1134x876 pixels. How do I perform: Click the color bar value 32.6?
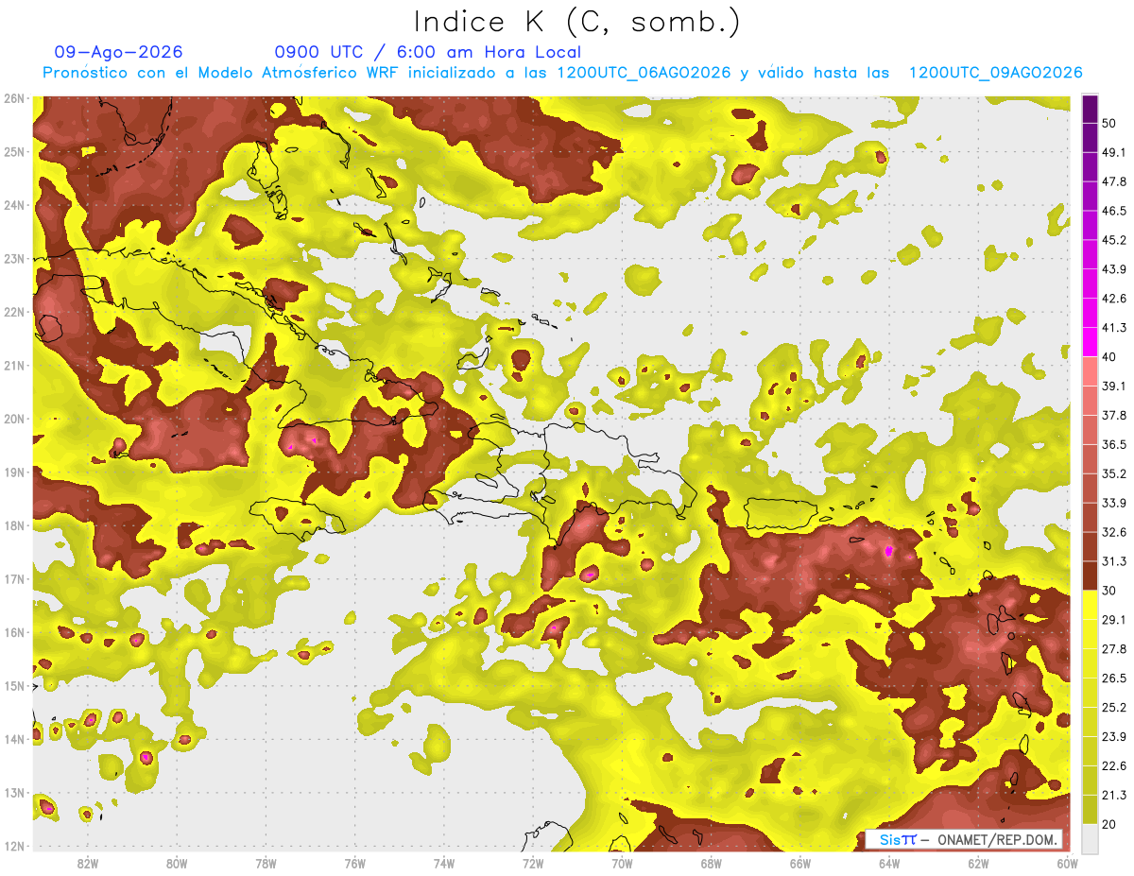(1114, 532)
